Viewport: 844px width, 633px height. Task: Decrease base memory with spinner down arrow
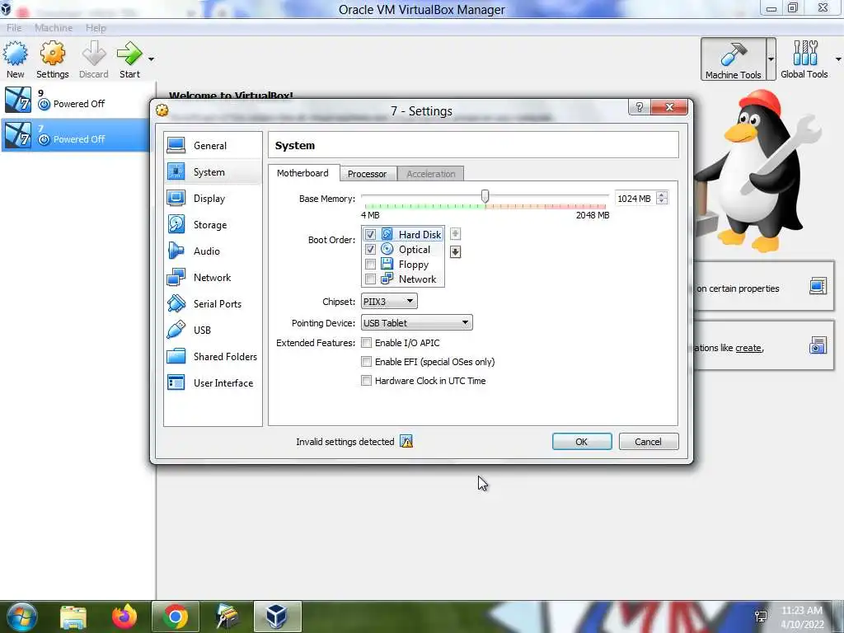pos(662,202)
